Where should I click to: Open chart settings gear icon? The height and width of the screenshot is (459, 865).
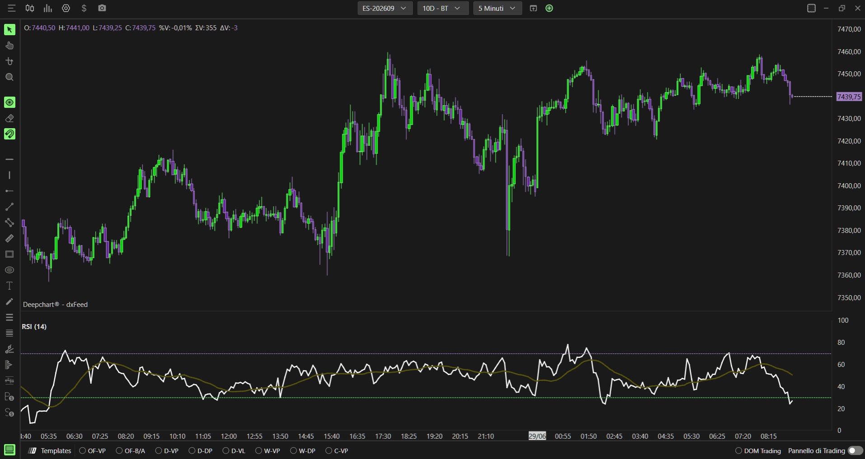click(66, 8)
